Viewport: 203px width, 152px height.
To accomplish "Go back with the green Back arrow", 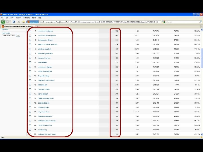I will tap(3, 22).
